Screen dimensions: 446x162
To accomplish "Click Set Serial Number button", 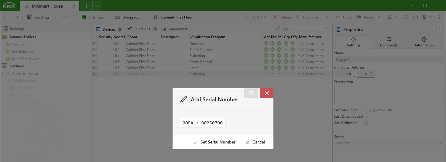I will (x=214, y=142).
